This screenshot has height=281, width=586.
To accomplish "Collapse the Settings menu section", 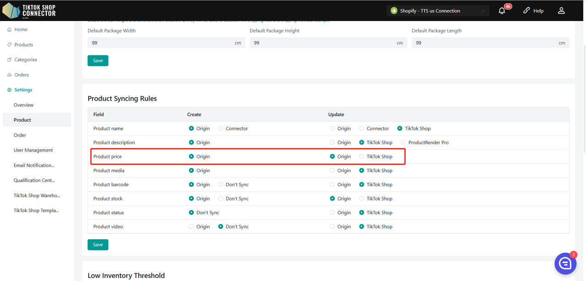I will (x=23, y=90).
